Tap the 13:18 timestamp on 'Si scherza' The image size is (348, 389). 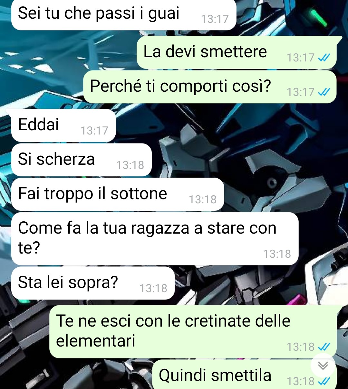click(130, 165)
